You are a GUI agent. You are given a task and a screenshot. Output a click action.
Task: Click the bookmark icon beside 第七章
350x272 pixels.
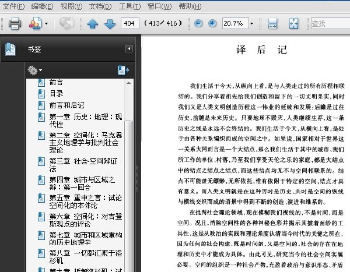tap(41, 235)
